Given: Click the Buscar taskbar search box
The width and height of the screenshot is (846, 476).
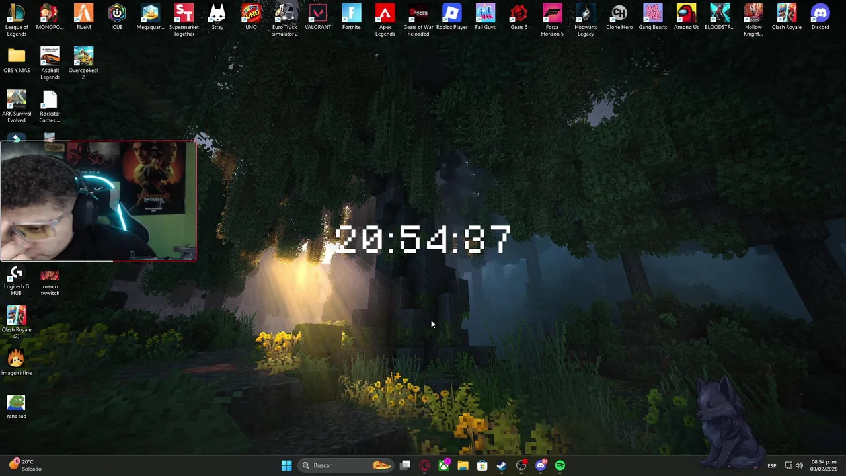Looking at the screenshot, I should coord(346,465).
